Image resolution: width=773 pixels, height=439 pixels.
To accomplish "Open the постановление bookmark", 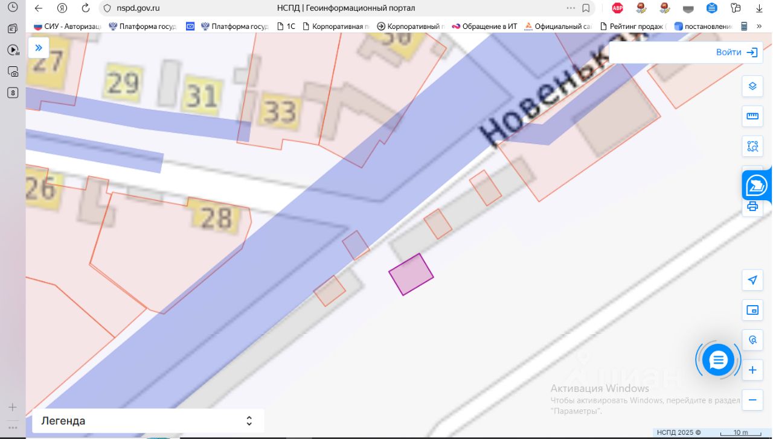I will point(704,27).
